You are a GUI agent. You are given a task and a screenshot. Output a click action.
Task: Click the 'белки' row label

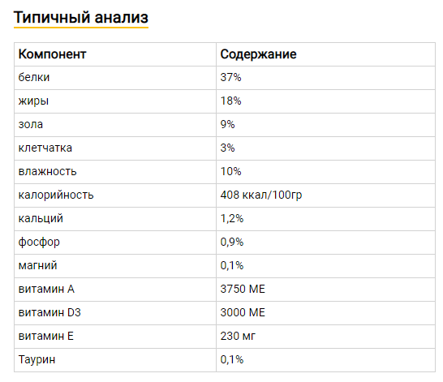(34, 77)
